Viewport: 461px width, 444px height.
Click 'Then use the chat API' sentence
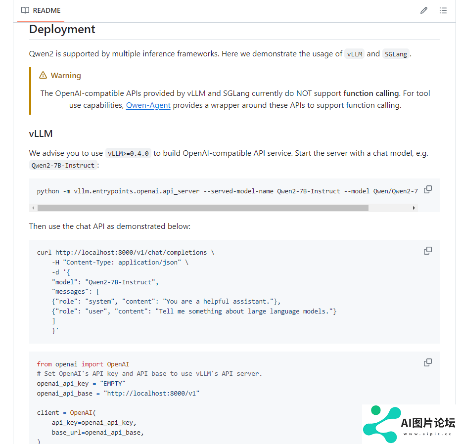(110, 226)
